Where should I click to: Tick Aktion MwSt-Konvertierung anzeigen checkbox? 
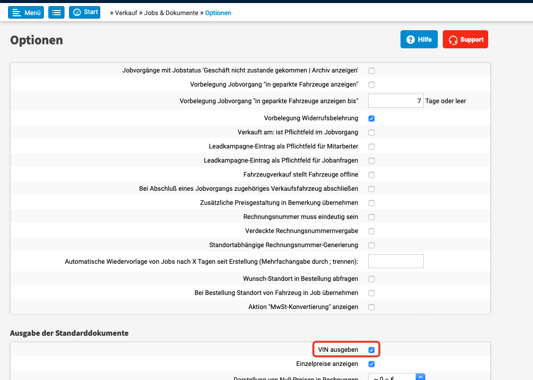371,307
